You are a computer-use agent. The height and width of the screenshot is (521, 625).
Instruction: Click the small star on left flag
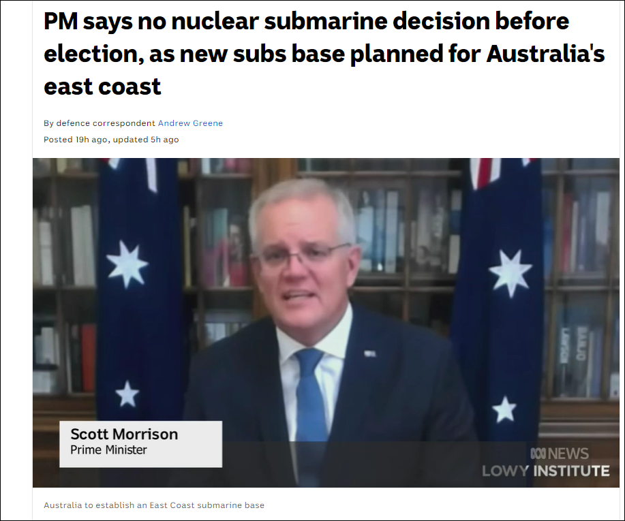click(x=127, y=394)
